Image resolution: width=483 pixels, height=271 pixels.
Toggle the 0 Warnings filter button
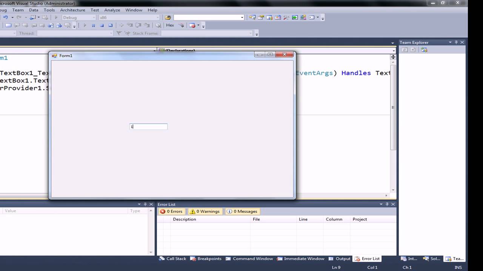pyautogui.click(x=205, y=212)
